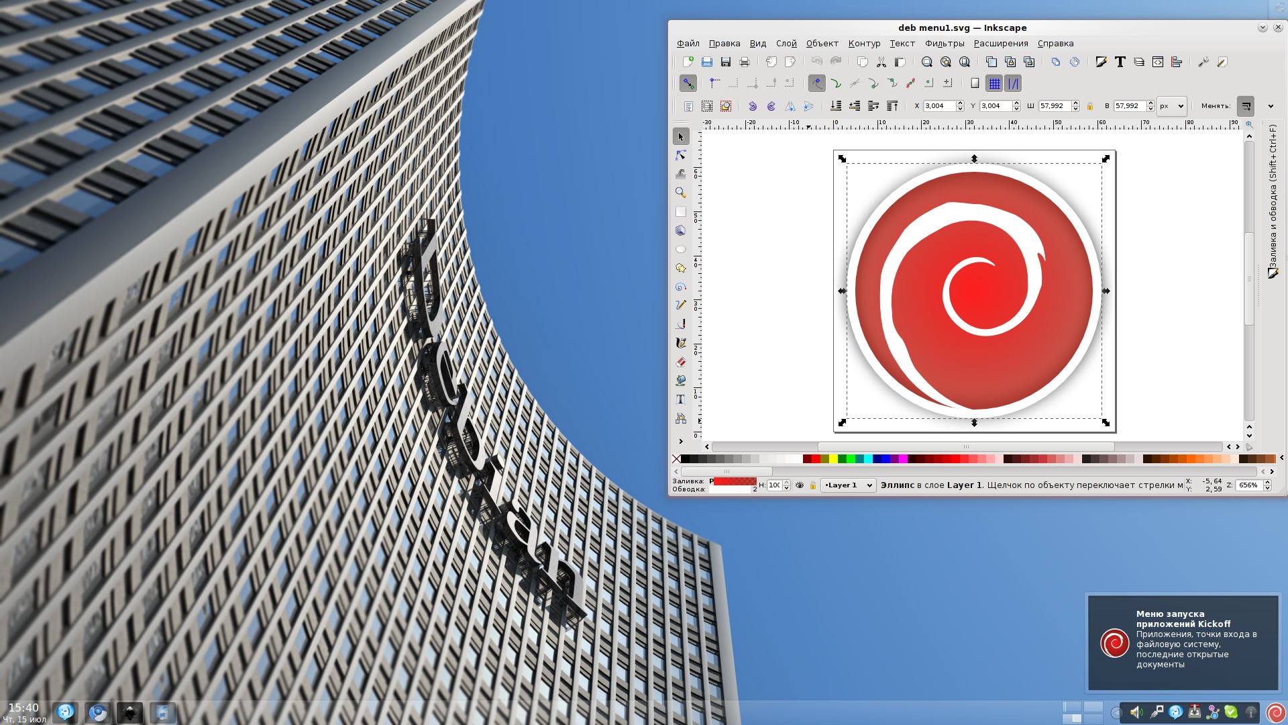Click the Cut scissors icon
The height and width of the screenshot is (725, 1288).
(x=881, y=62)
